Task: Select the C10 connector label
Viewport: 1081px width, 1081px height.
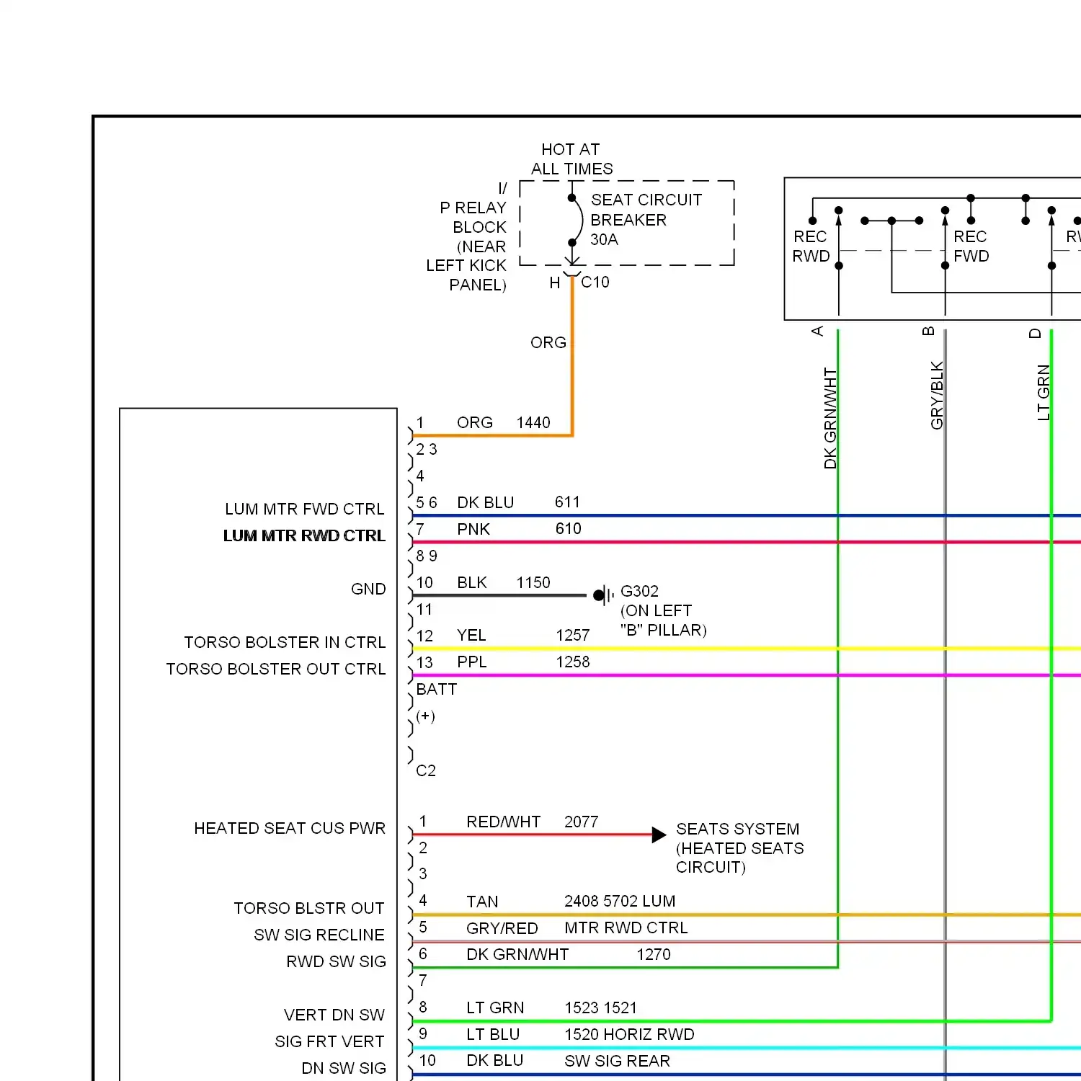Action: pos(595,283)
